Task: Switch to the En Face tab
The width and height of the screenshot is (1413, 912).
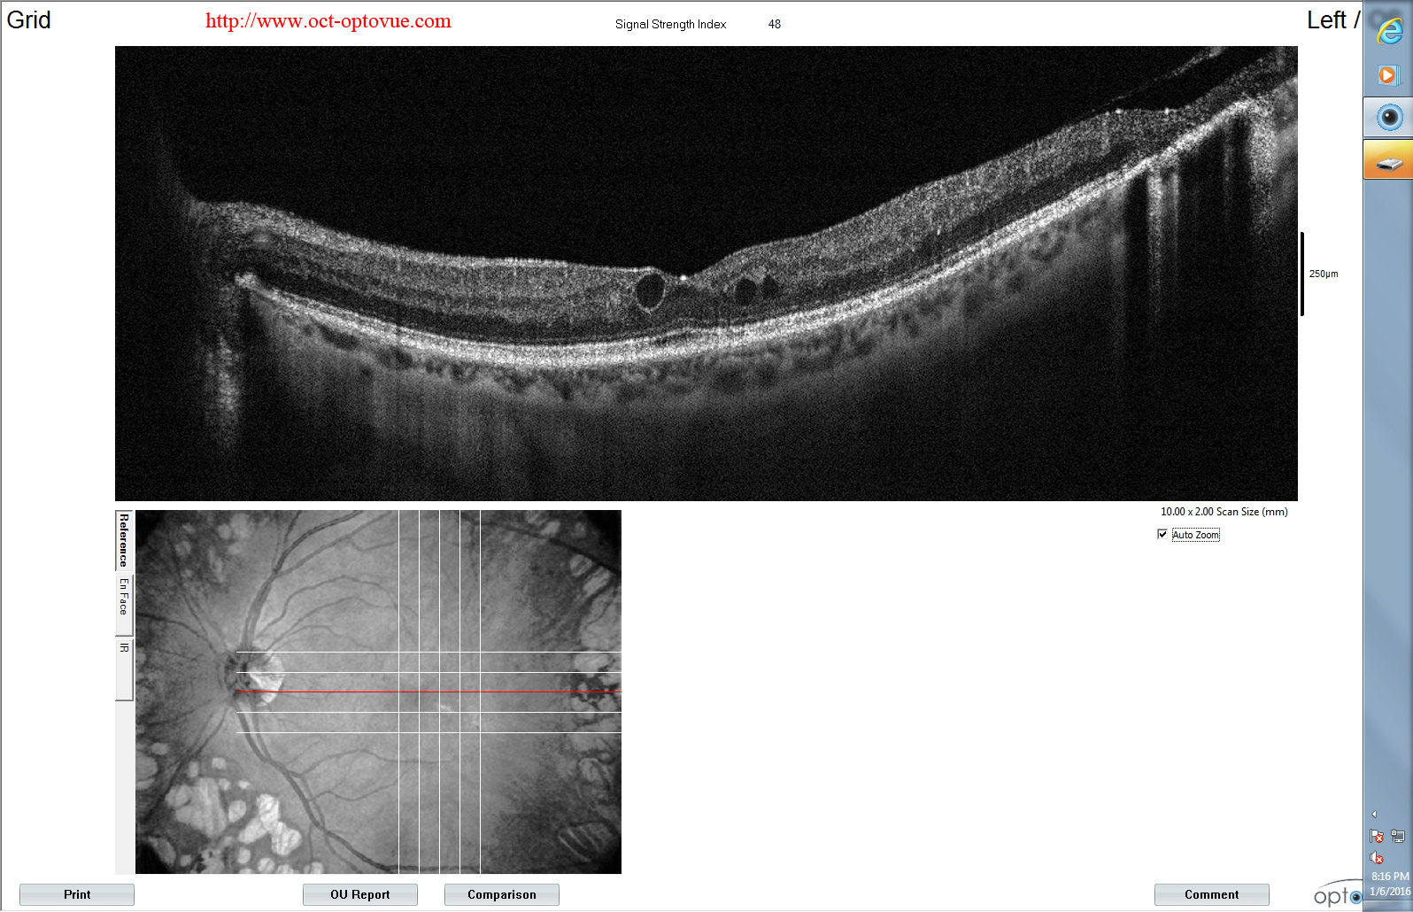Action: (124, 604)
